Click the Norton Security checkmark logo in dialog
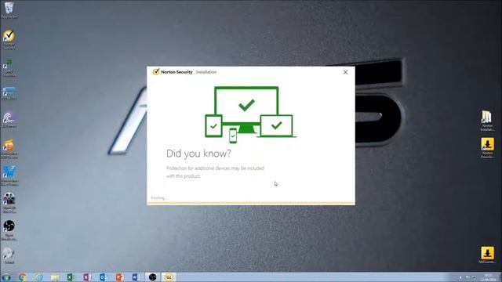Image resolution: width=502 pixels, height=282 pixels. (x=156, y=71)
